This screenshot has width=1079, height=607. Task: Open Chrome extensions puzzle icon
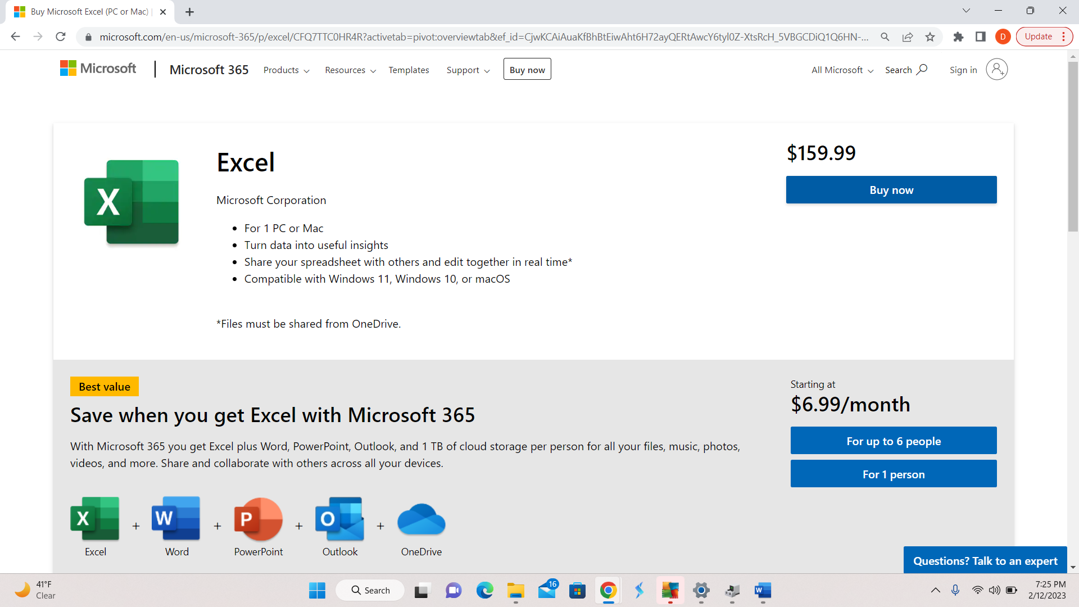[958, 37]
